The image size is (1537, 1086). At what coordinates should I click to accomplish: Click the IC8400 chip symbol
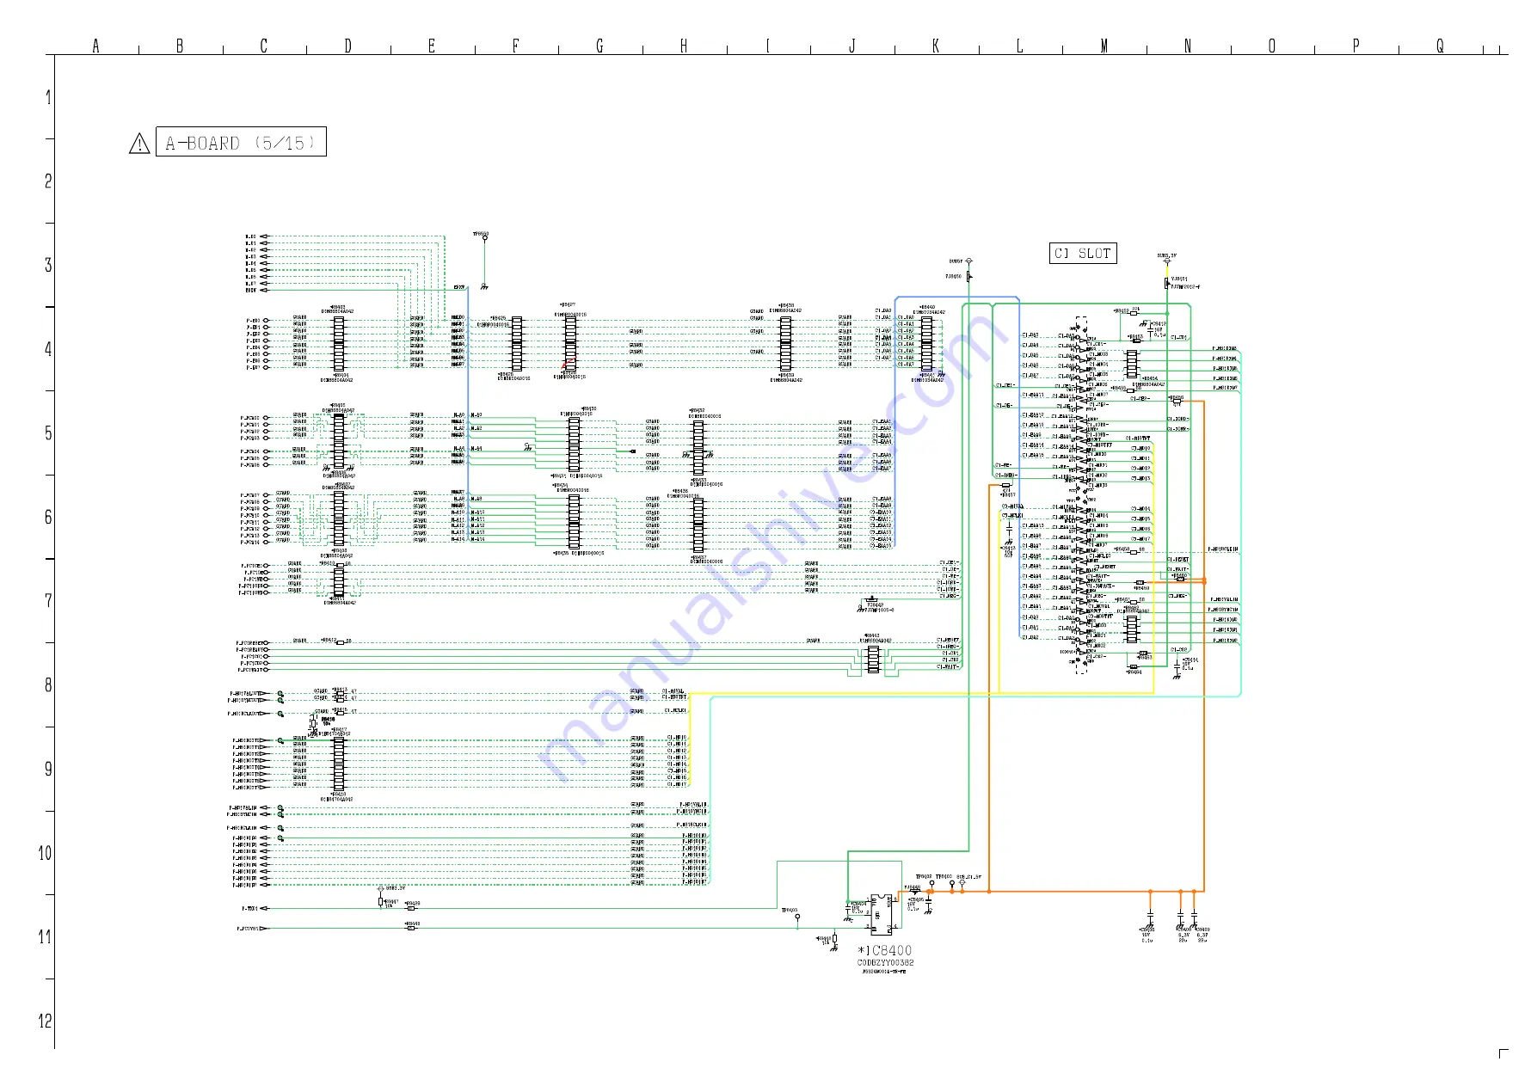click(882, 914)
